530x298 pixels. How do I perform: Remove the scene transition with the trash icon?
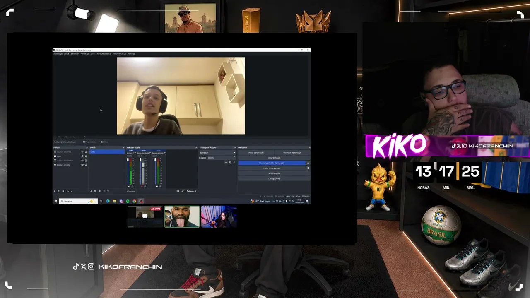point(230,162)
